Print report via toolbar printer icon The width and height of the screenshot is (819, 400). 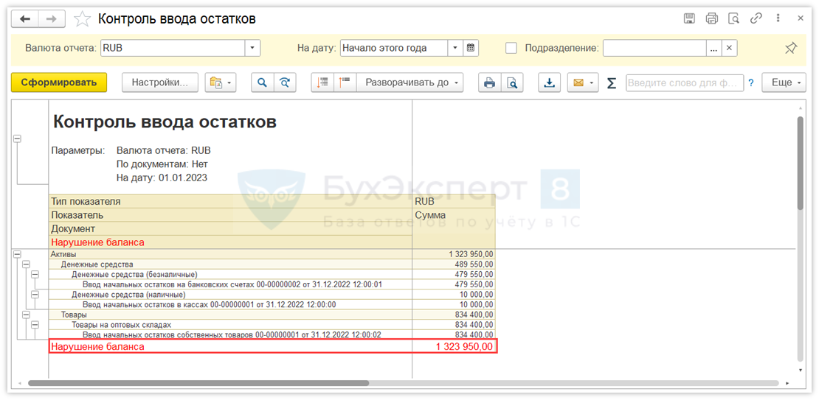pyautogui.click(x=489, y=83)
